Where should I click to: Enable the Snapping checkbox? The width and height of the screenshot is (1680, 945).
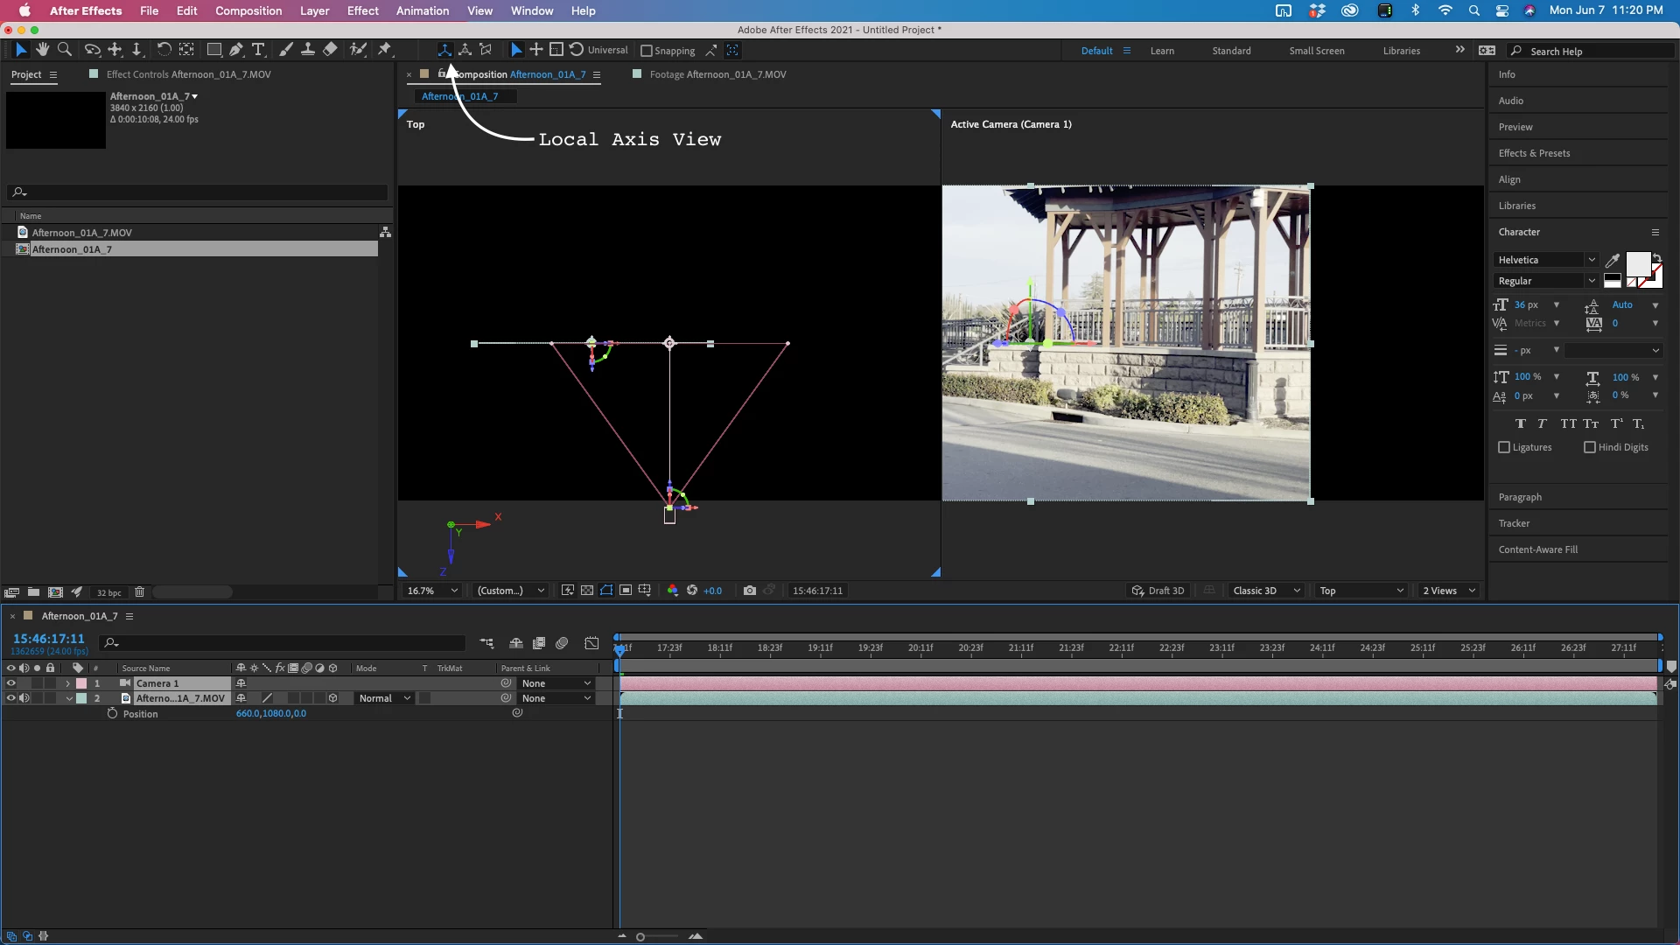(647, 51)
